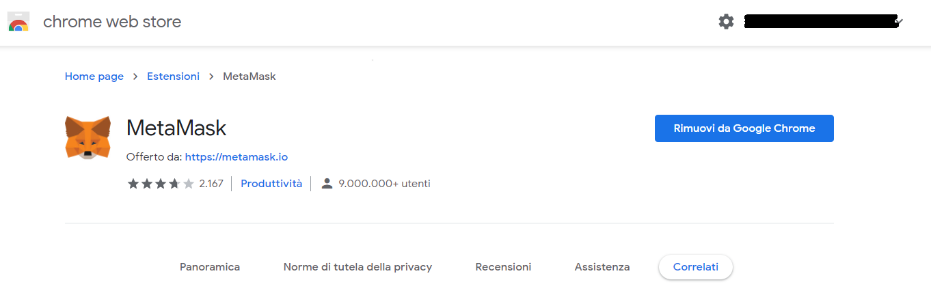Click the 2.167 ratings count
Viewport: 931px width, 306px height.
coord(211,183)
